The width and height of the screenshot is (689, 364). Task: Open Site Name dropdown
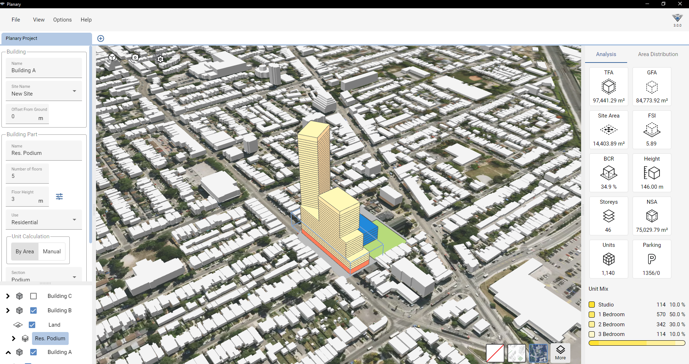click(44, 91)
